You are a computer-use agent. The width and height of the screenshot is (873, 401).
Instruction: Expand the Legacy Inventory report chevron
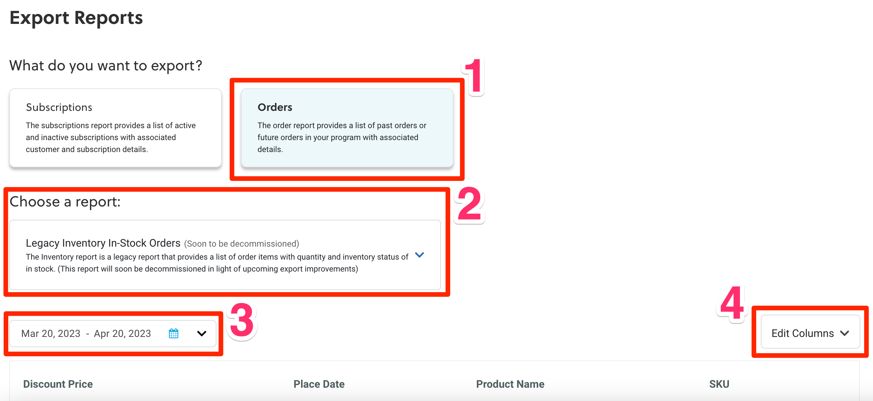(419, 255)
